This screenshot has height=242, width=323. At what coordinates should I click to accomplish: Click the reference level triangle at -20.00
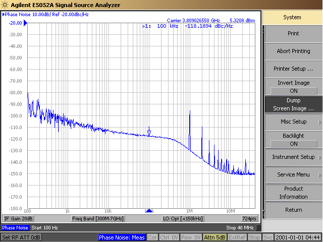pos(25,23)
